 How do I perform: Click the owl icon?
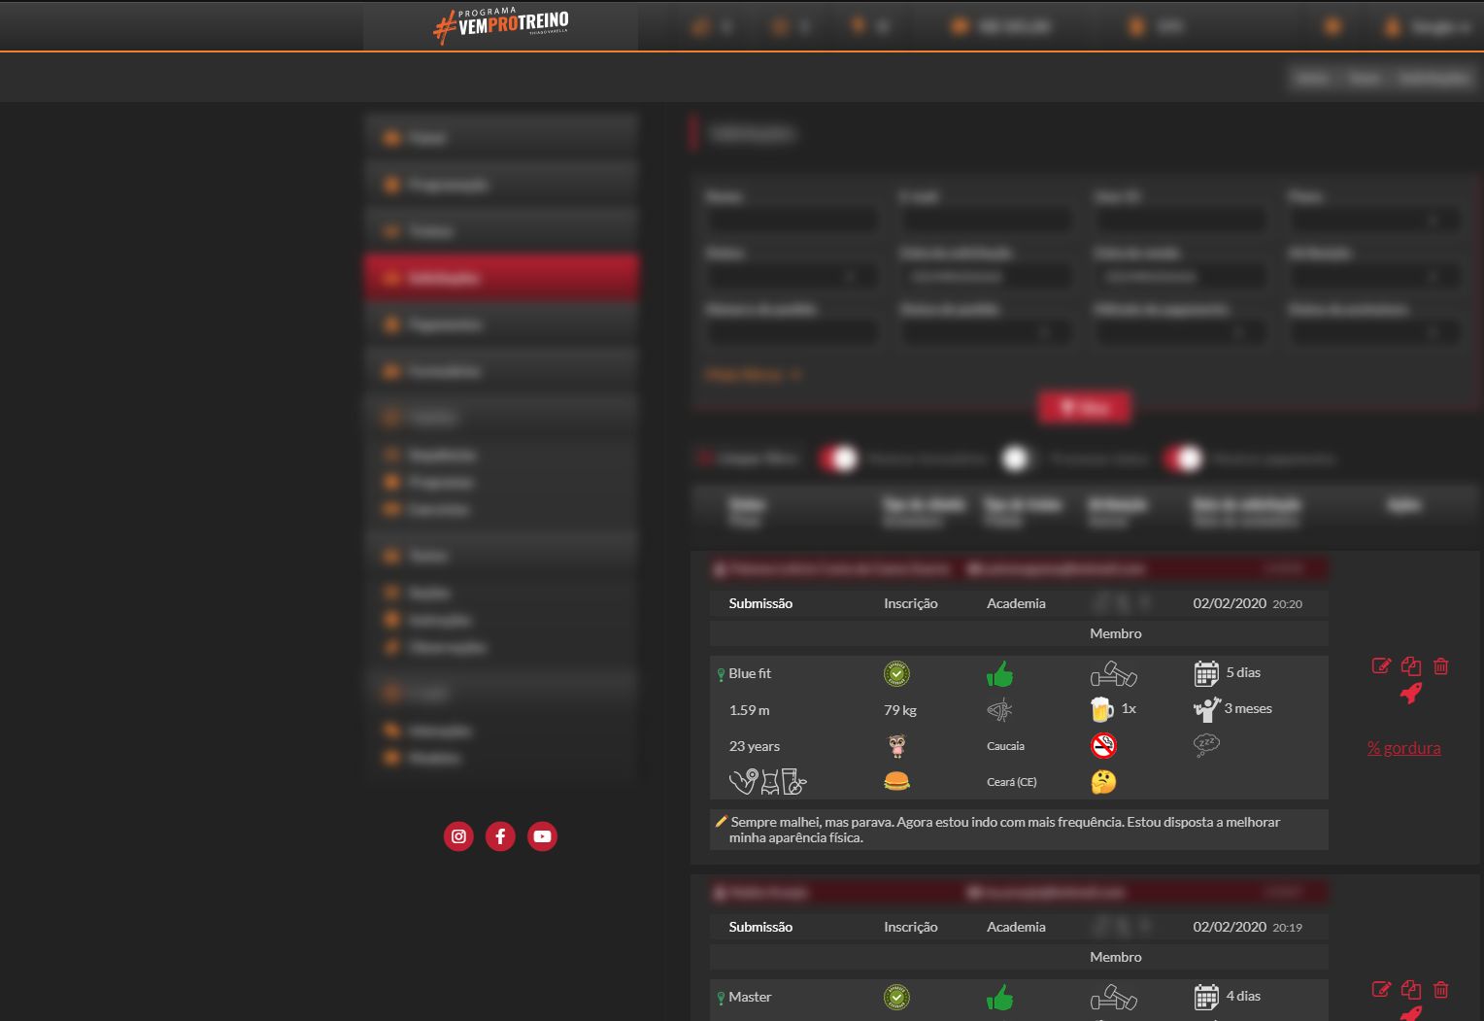click(x=897, y=746)
